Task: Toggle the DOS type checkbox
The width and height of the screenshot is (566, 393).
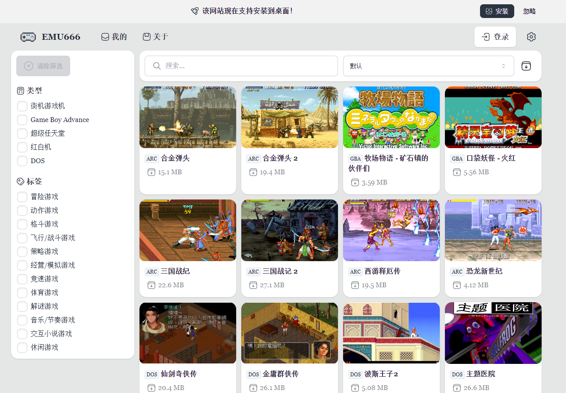Action: (22, 161)
